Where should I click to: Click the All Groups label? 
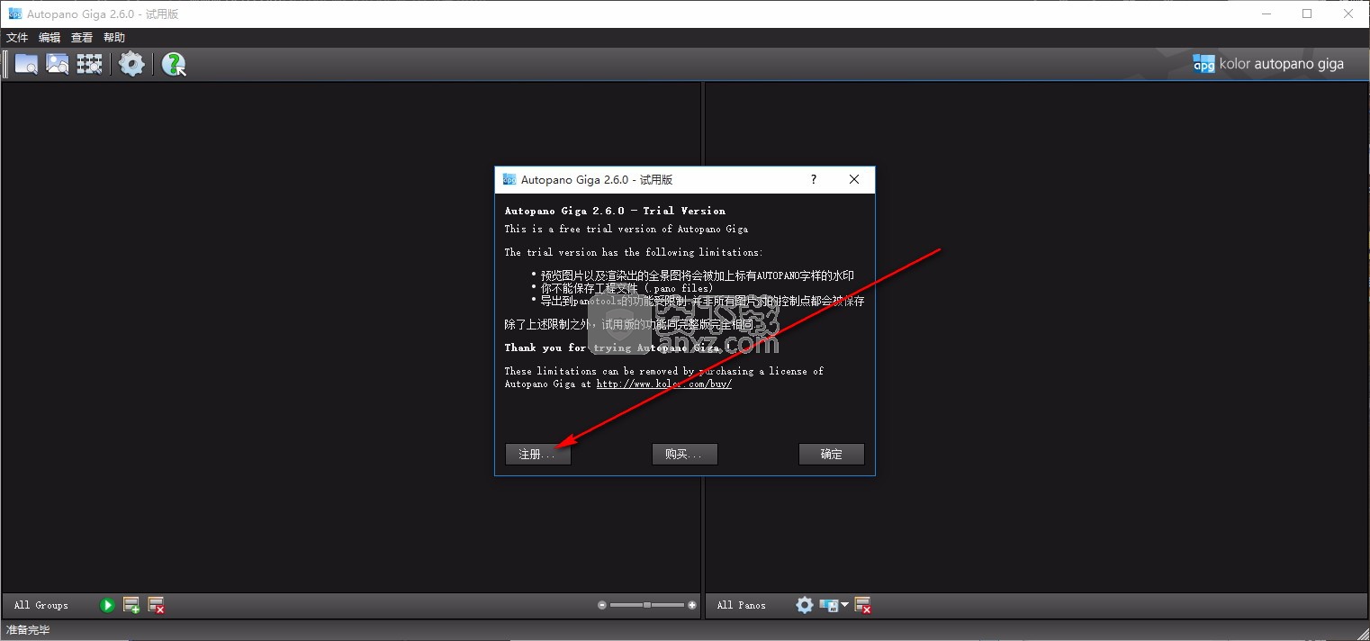[x=41, y=605]
